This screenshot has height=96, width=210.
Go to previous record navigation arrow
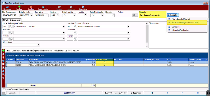click(x=167, y=93)
